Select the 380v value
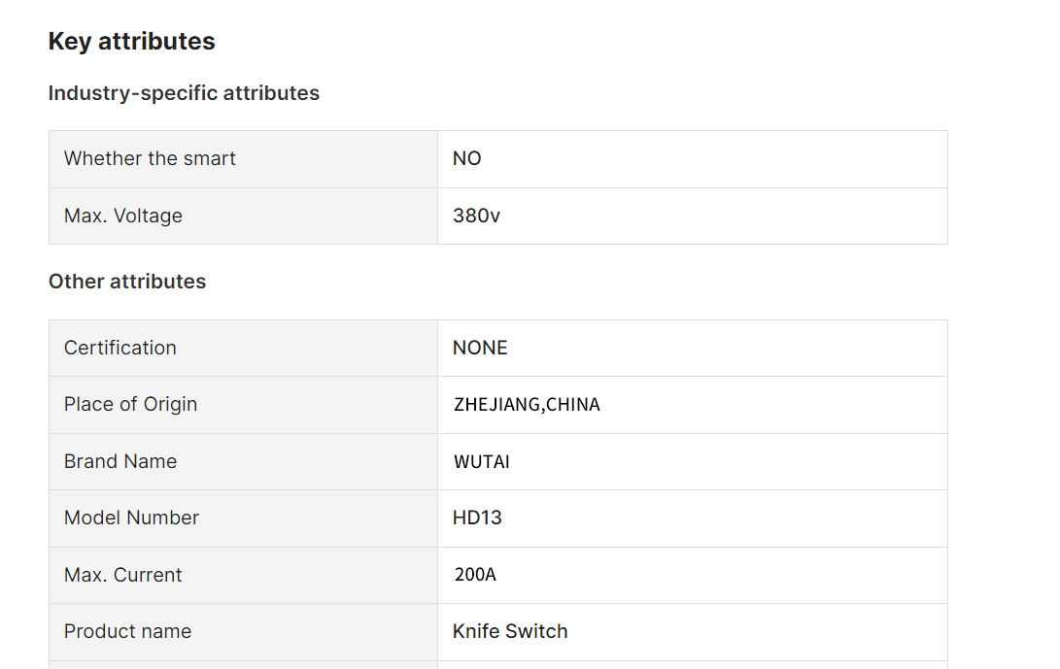Viewport: 1060px width, 669px height. tap(477, 216)
